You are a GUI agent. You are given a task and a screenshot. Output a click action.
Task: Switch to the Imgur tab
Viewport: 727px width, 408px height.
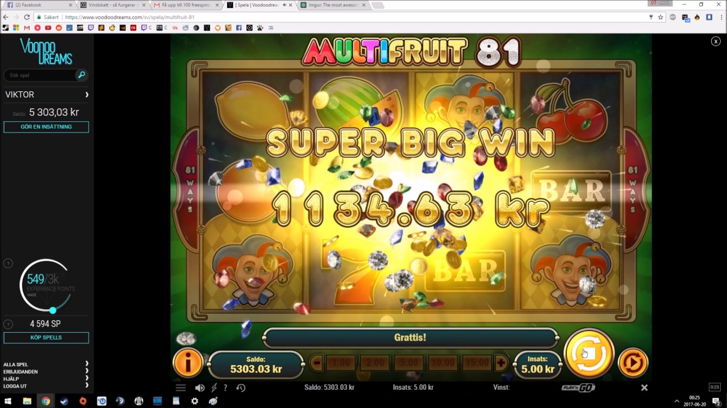click(332, 5)
